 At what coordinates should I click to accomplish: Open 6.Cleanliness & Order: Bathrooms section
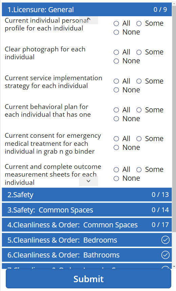pyautogui.click(x=87, y=255)
